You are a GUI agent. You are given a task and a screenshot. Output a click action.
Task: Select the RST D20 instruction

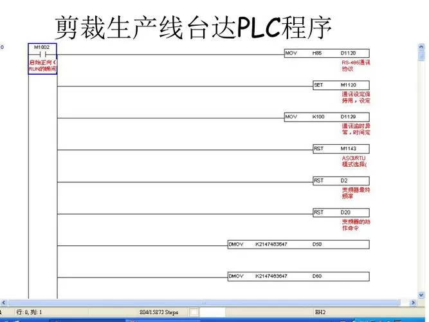(341, 213)
